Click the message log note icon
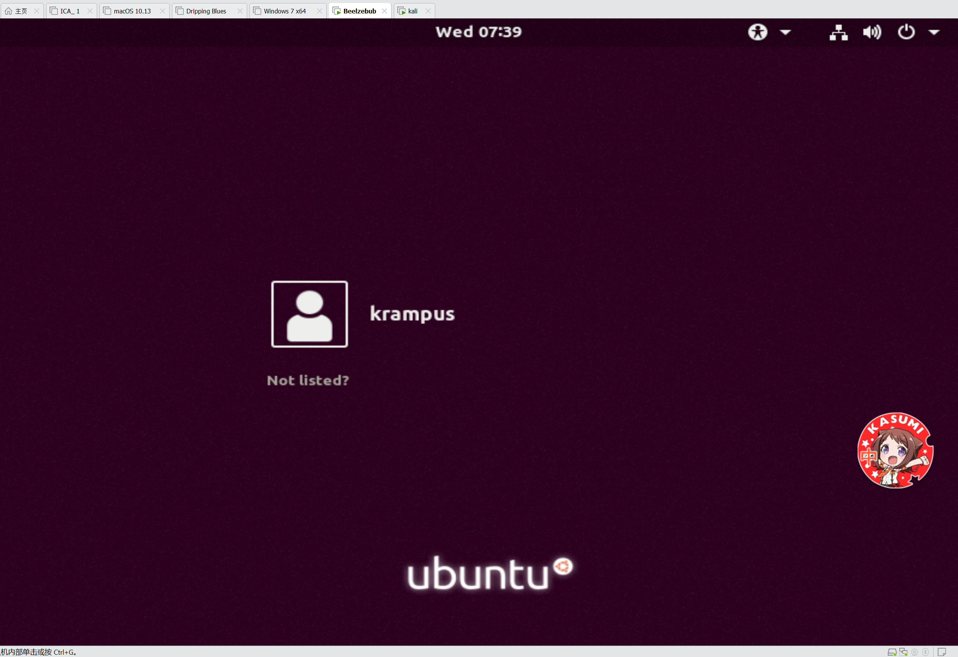The width and height of the screenshot is (958, 657). 942,652
